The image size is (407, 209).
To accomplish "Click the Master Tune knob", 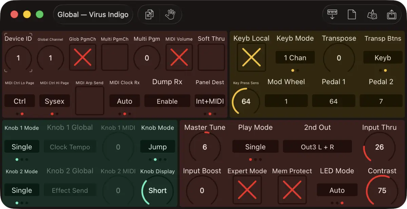I will click(x=205, y=147).
